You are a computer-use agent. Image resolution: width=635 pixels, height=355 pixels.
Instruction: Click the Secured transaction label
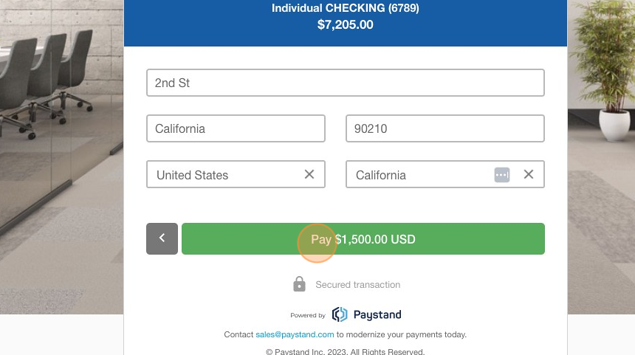pyautogui.click(x=358, y=285)
